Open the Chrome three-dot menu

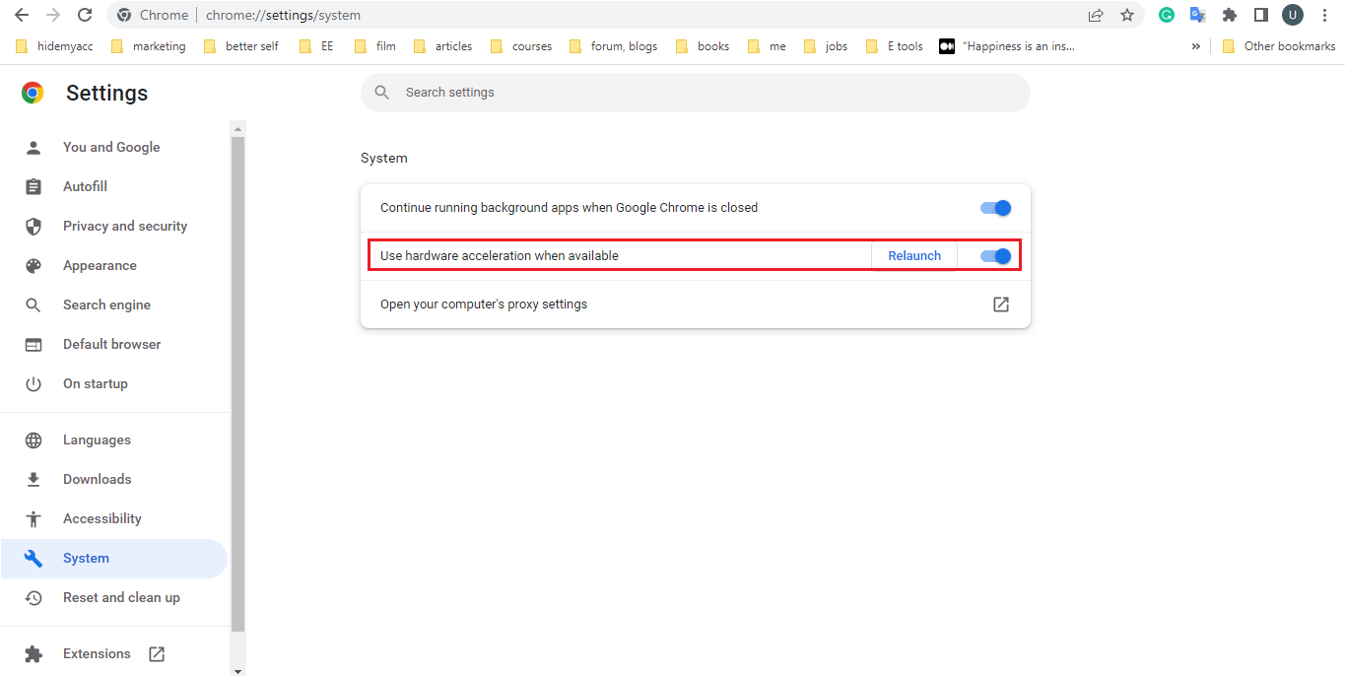1324,15
